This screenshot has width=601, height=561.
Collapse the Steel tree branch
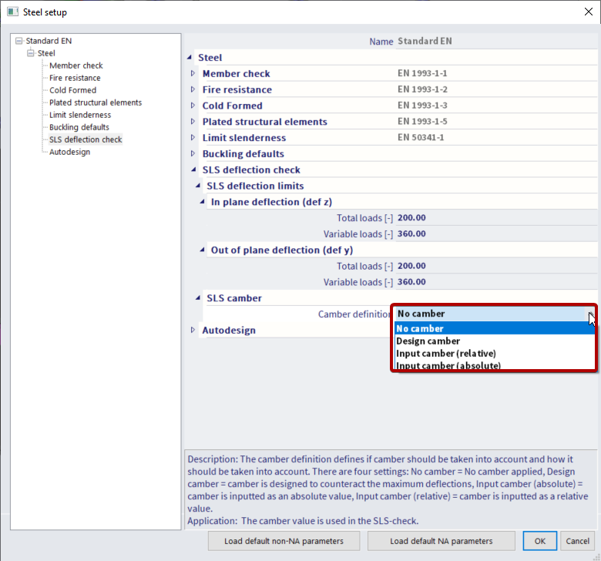(x=31, y=53)
